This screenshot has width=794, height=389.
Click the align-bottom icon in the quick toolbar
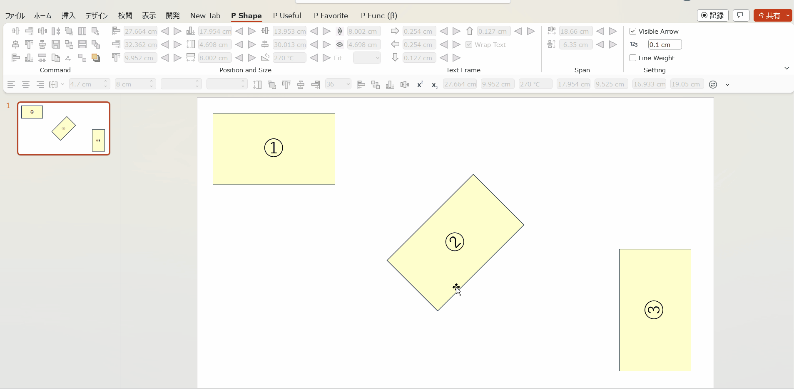[390, 84]
